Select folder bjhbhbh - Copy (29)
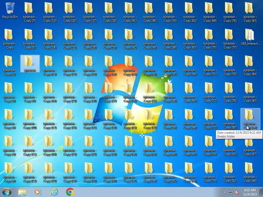The height and width of the screenshot is (197, 263). pyautogui.click(x=90, y=65)
